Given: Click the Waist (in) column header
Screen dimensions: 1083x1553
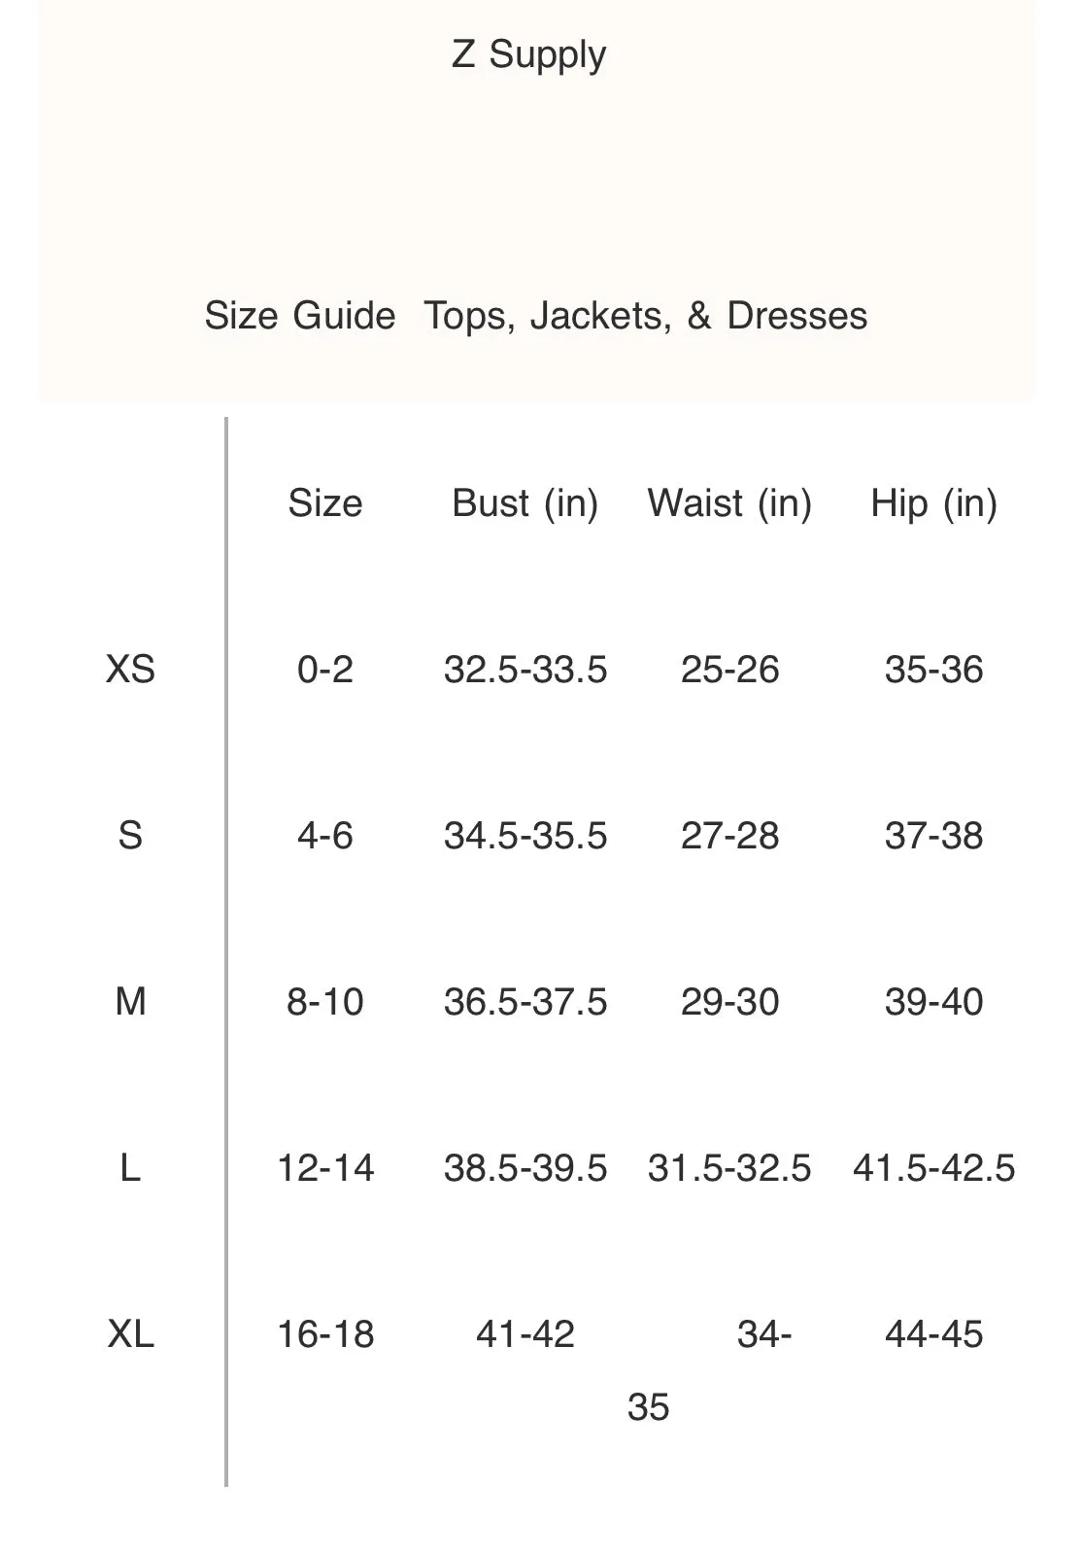Looking at the screenshot, I should 729,503.
